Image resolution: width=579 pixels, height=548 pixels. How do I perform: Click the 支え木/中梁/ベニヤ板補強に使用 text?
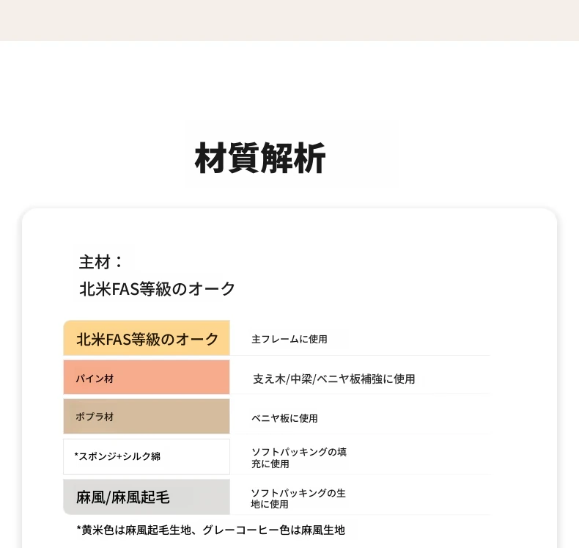(x=333, y=379)
